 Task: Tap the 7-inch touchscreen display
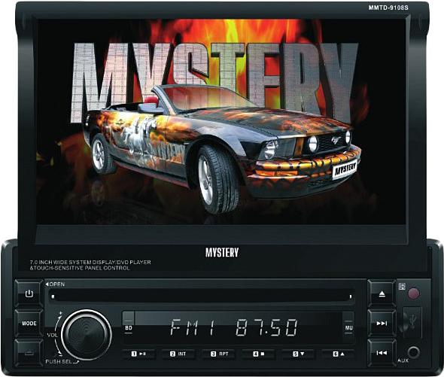[220, 122]
